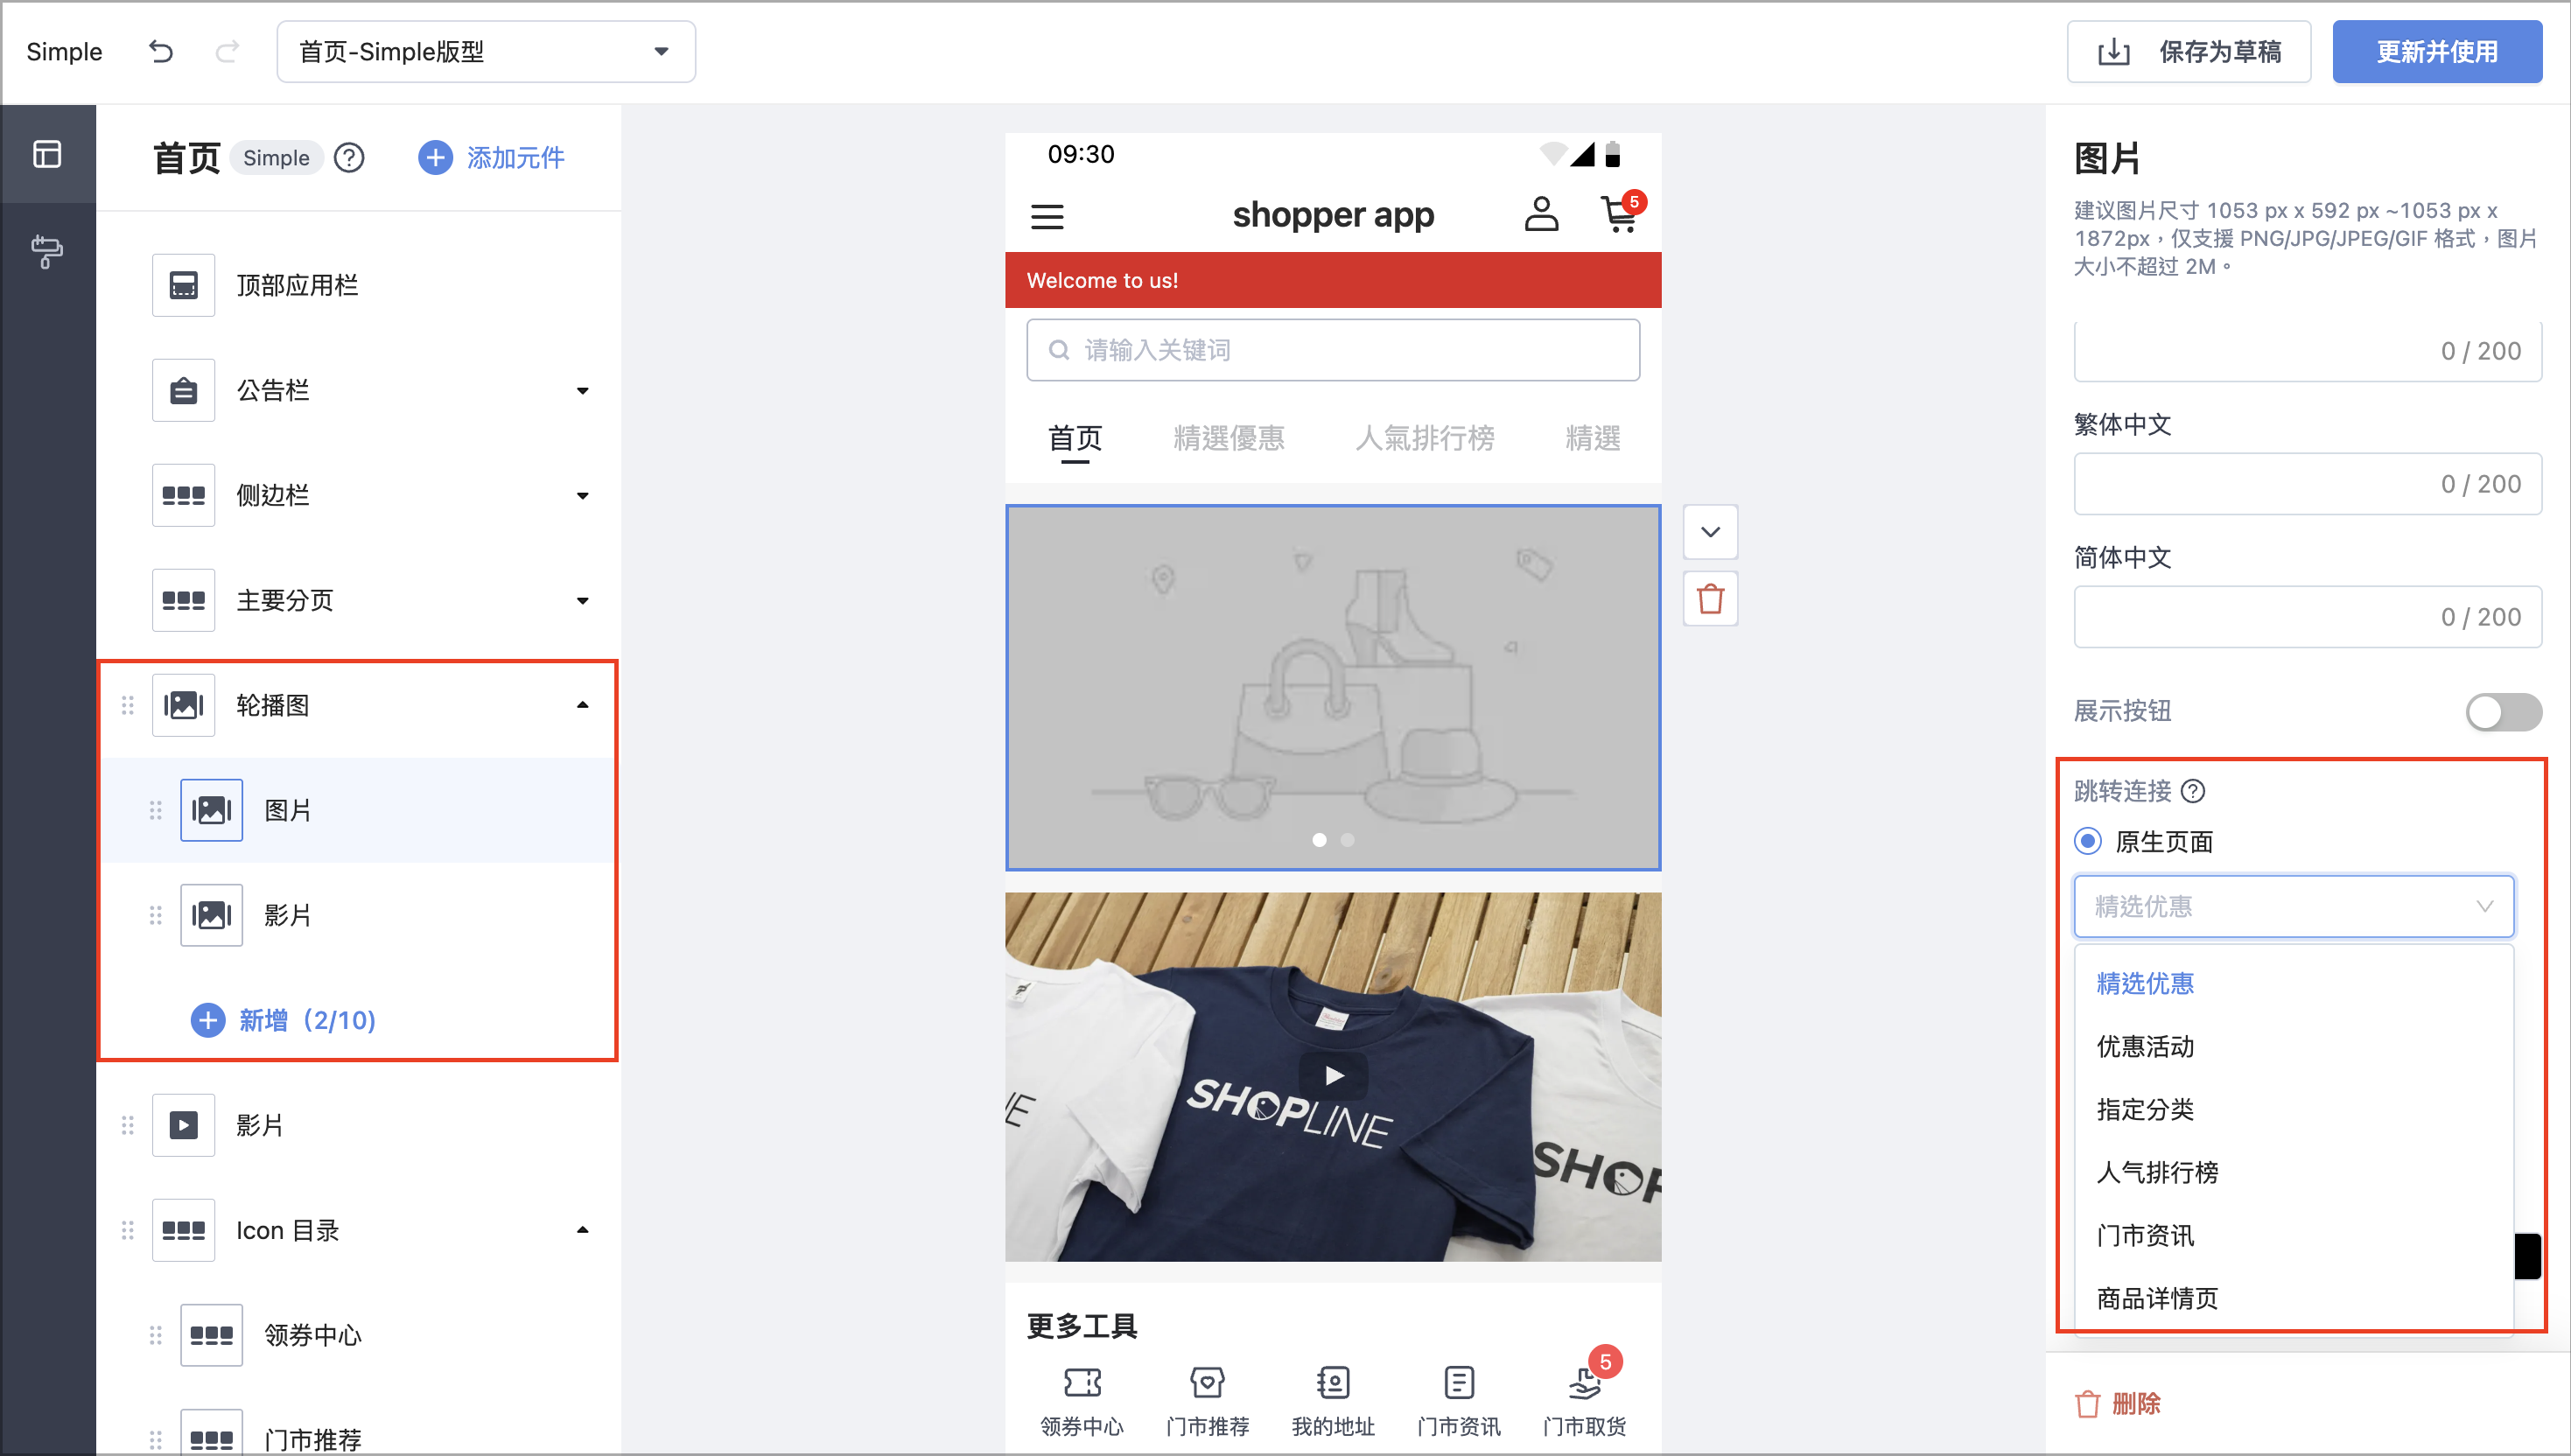Open the 精选优惠 native page combo box
The width and height of the screenshot is (2571, 1456).
tap(2293, 906)
